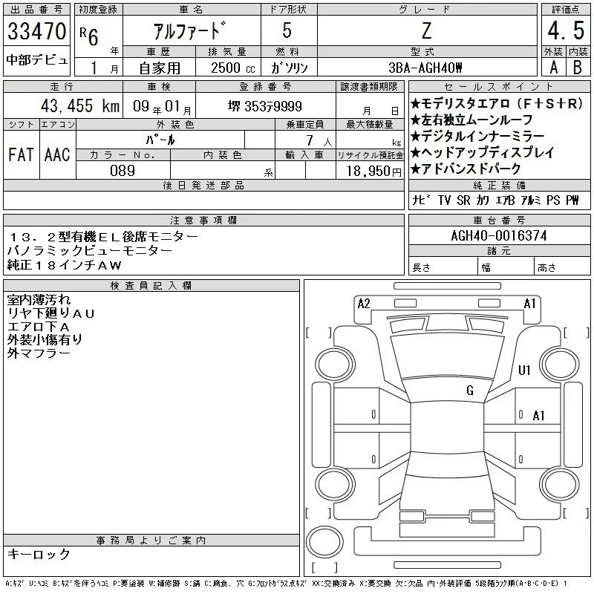Select the 注意事項欄 section header

(x=203, y=220)
